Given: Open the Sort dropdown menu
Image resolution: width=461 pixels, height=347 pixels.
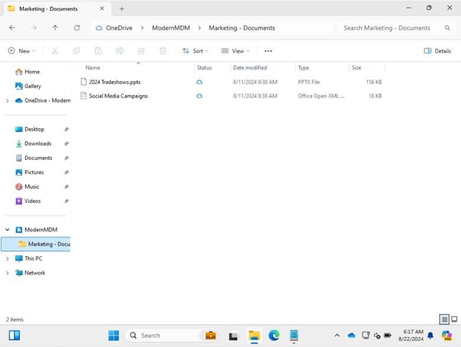Looking at the screenshot, I should click(195, 51).
